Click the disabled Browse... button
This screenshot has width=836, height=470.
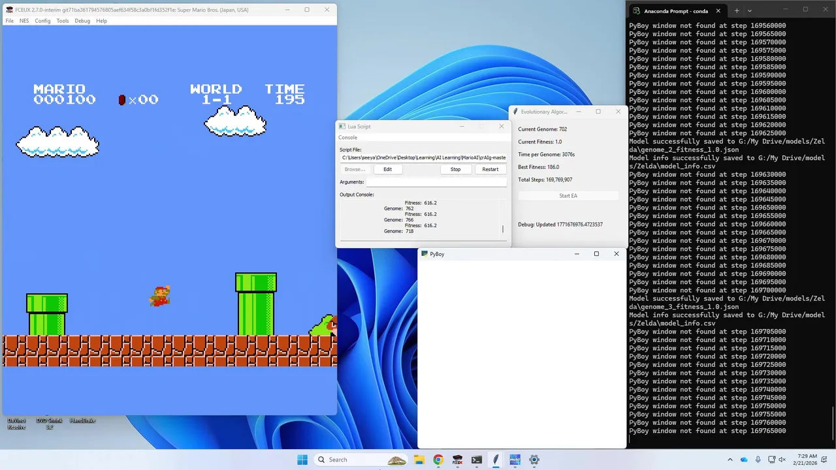pyautogui.click(x=355, y=169)
